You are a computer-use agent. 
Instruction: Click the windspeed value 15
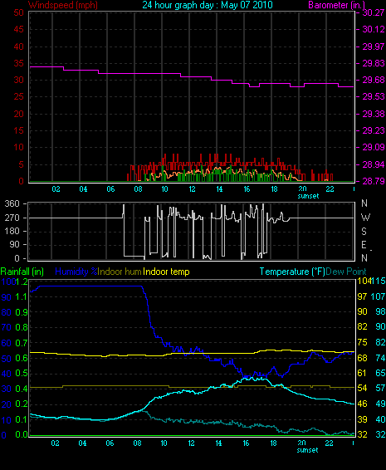click(18, 130)
